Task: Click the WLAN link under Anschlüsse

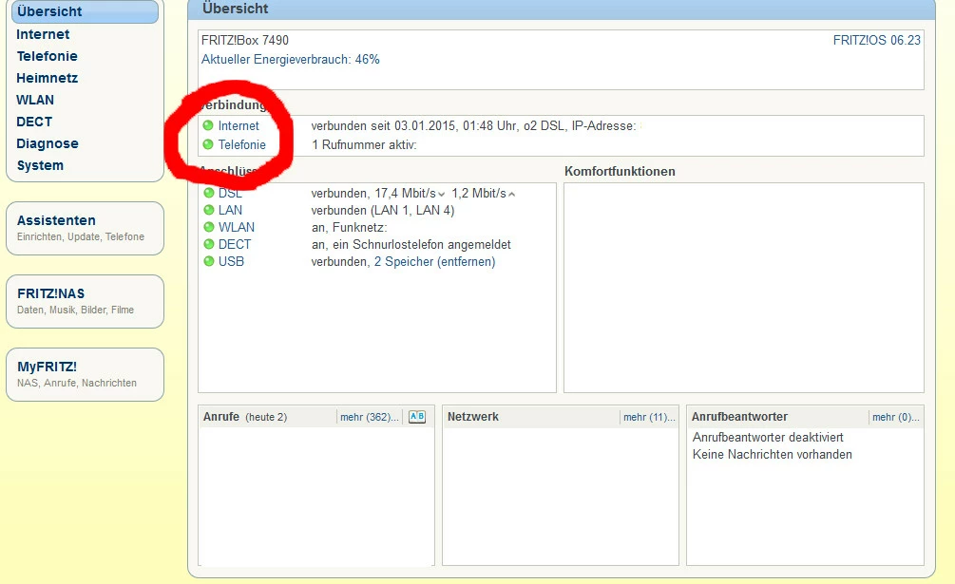Action: [x=237, y=227]
